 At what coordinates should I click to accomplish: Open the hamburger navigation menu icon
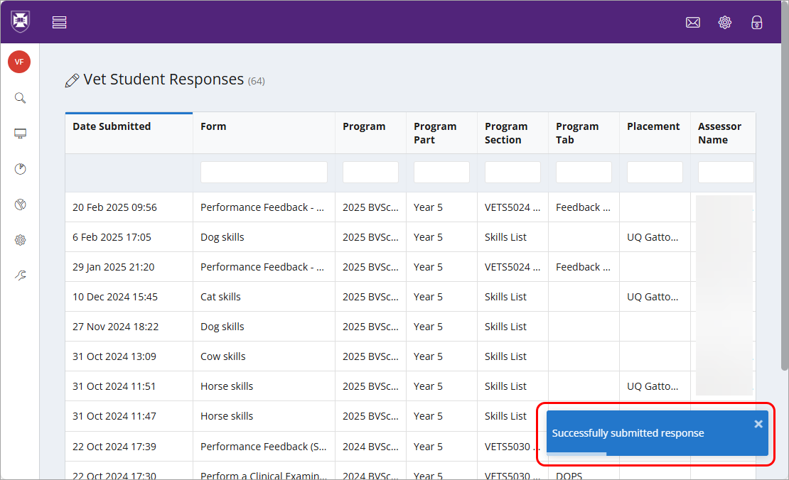pos(60,22)
